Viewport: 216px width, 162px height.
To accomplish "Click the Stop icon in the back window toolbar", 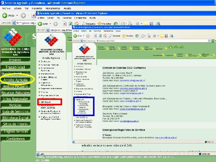I will 34,15.
